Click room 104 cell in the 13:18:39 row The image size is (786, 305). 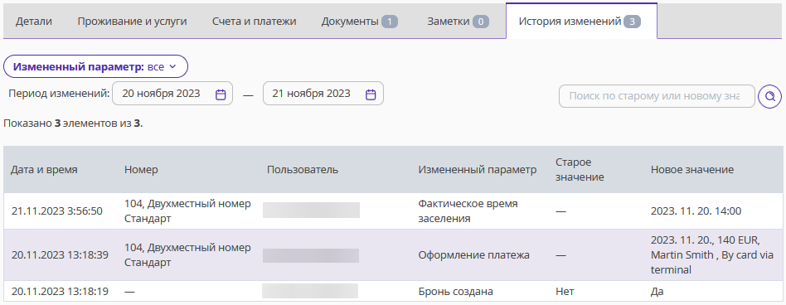pyautogui.click(x=187, y=255)
